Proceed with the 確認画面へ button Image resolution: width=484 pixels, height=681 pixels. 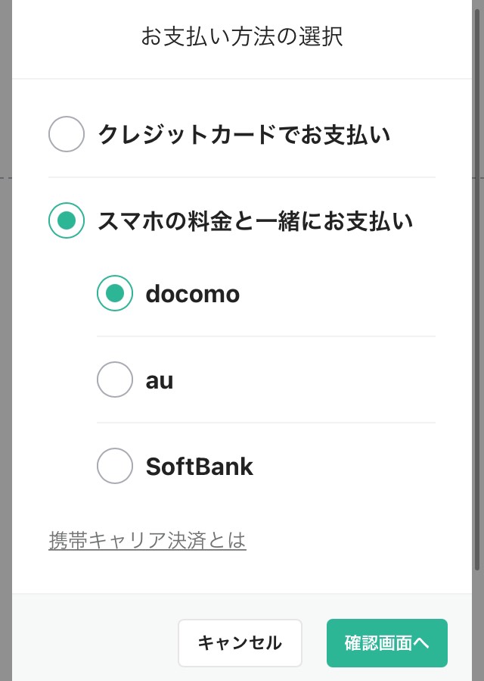tap(386, 643)
